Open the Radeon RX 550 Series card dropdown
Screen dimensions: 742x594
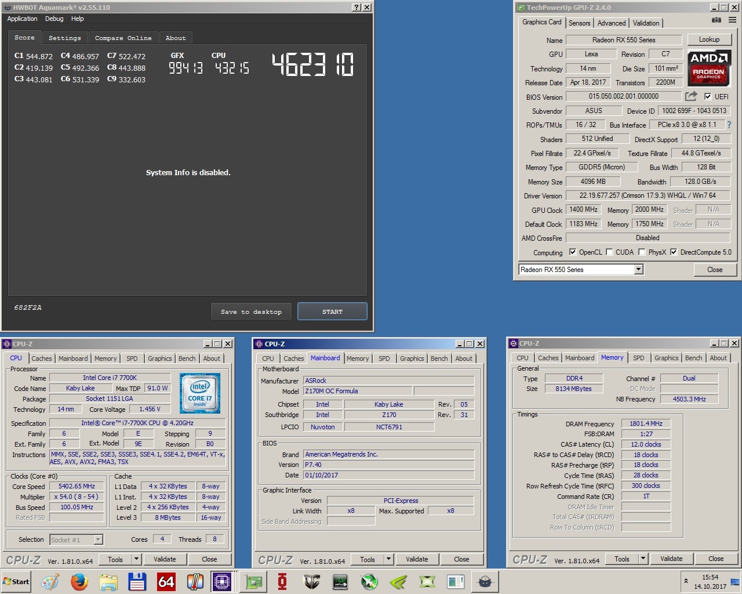638,269
